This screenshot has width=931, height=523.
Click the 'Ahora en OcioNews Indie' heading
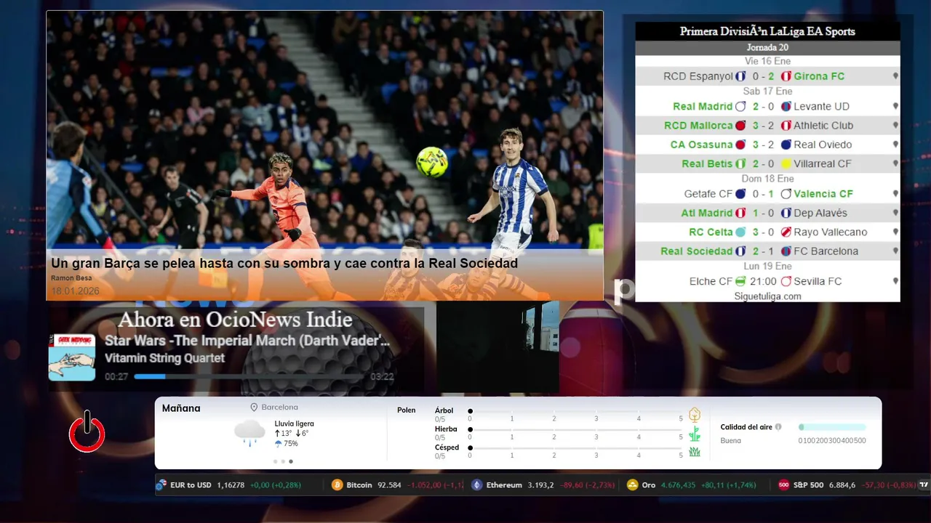(235, 320)
